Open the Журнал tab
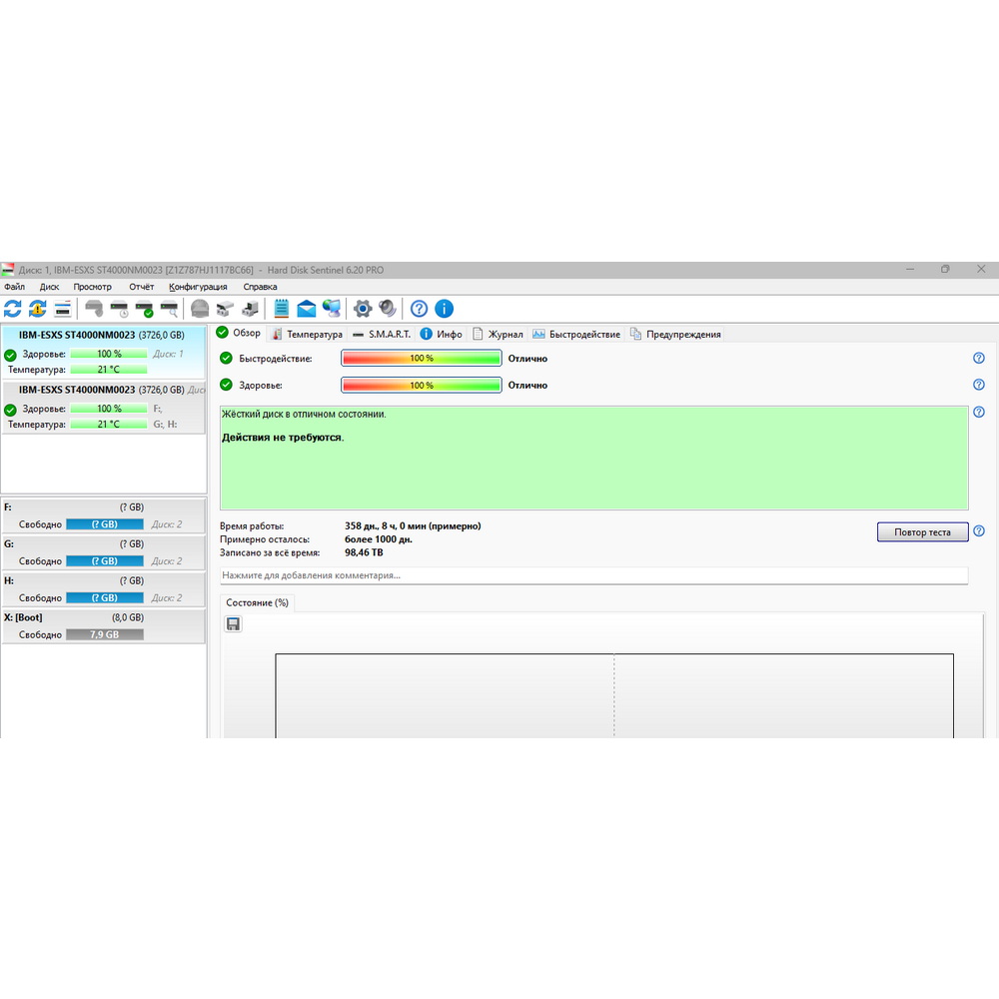 click(x=499, y=334)
